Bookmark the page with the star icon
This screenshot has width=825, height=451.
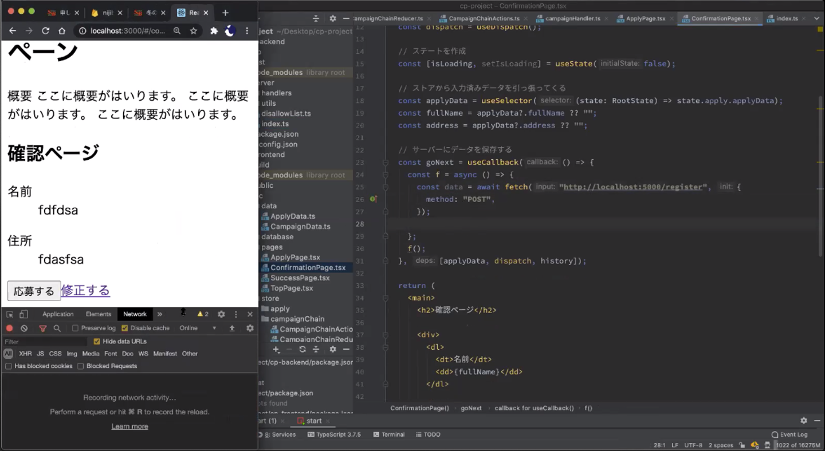tap(194, 31)
